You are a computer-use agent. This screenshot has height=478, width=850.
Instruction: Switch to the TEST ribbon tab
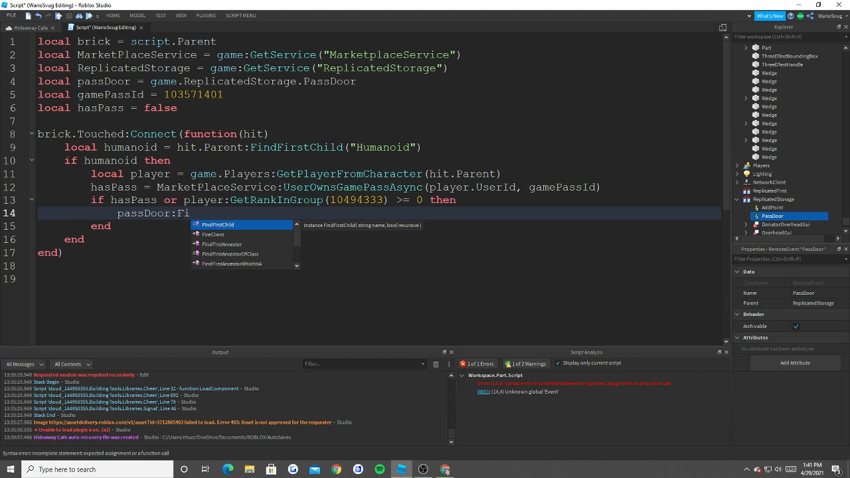161,15
